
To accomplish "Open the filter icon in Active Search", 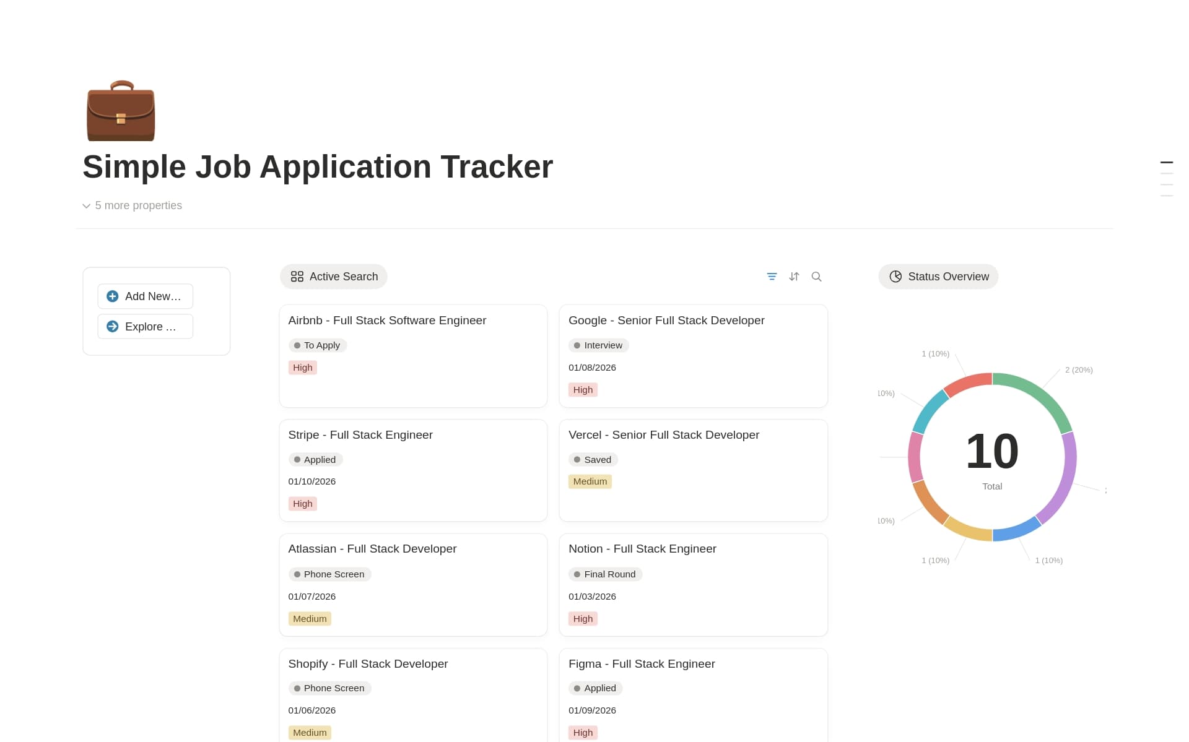I will pos(772,277).
